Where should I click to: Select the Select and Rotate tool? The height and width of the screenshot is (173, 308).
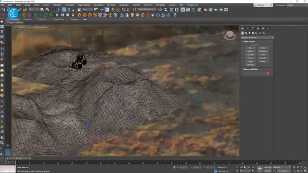point(69,10)
